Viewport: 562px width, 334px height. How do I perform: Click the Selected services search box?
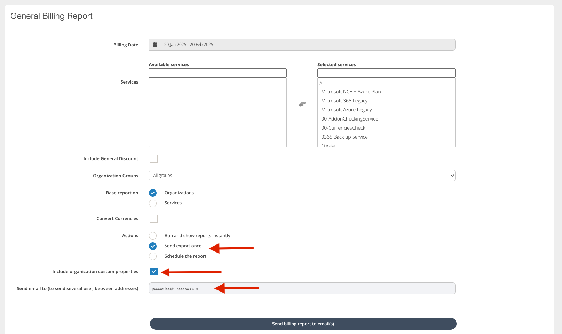click(386, 73)
